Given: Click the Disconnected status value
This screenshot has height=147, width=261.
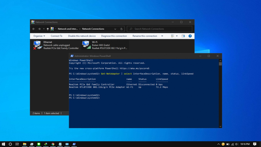Looking at the screenshot, I should (146, 84).
